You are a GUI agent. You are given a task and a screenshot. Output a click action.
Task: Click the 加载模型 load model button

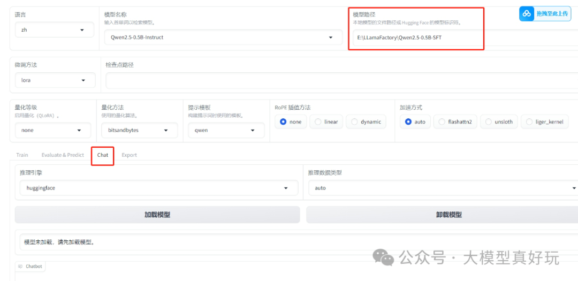(157, 215)
